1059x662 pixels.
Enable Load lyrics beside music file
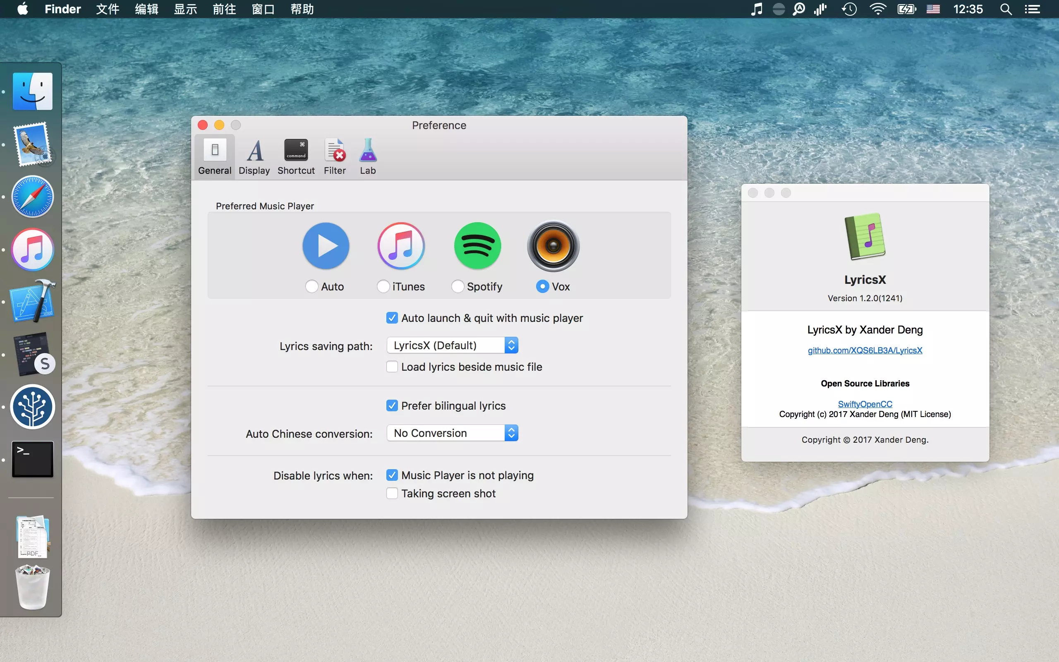392,367
